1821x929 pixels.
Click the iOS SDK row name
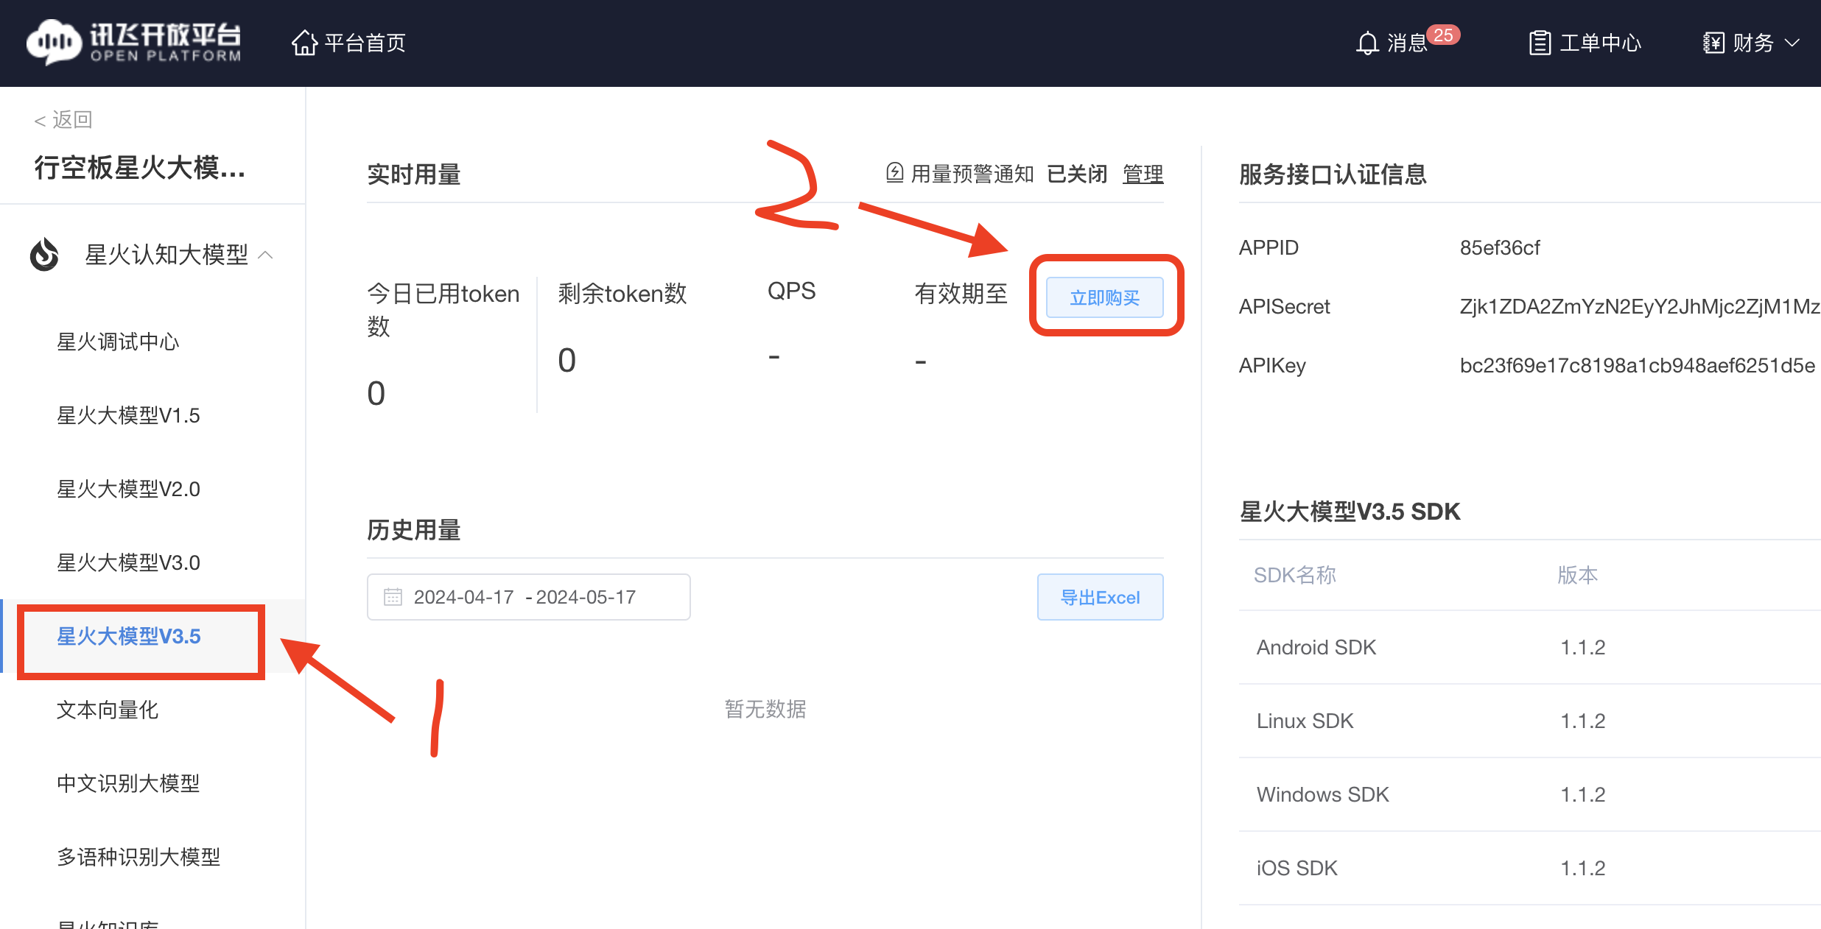[x=1297, y=868]
